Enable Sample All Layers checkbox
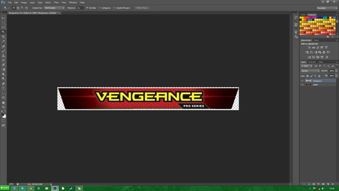Screen dimensions: 339x191 (x=114, y=8)
